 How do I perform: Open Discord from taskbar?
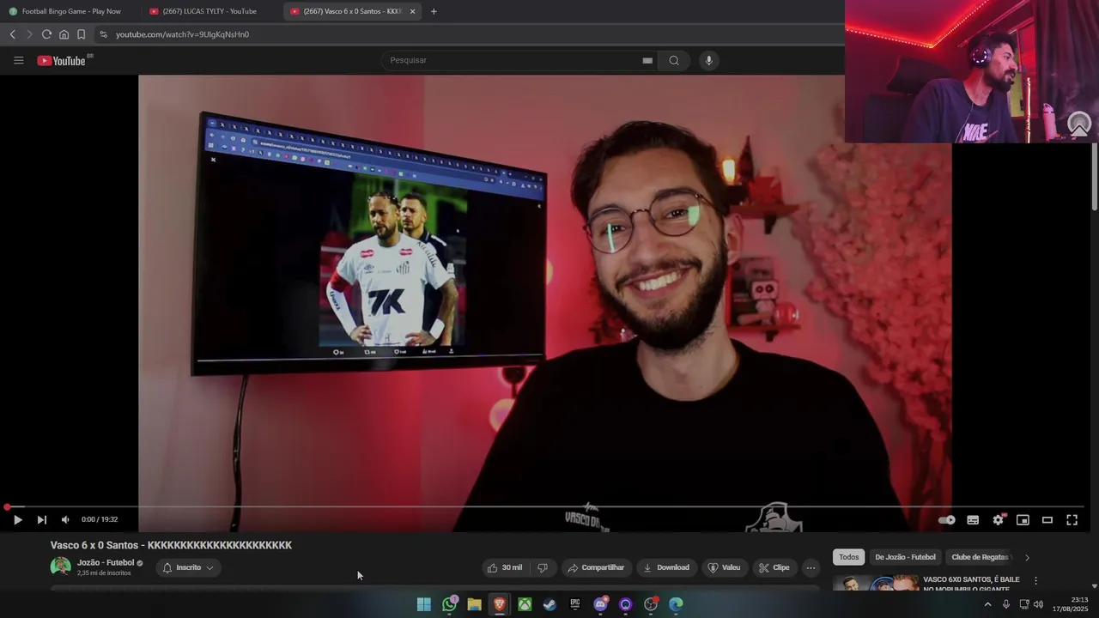point(600,604)
